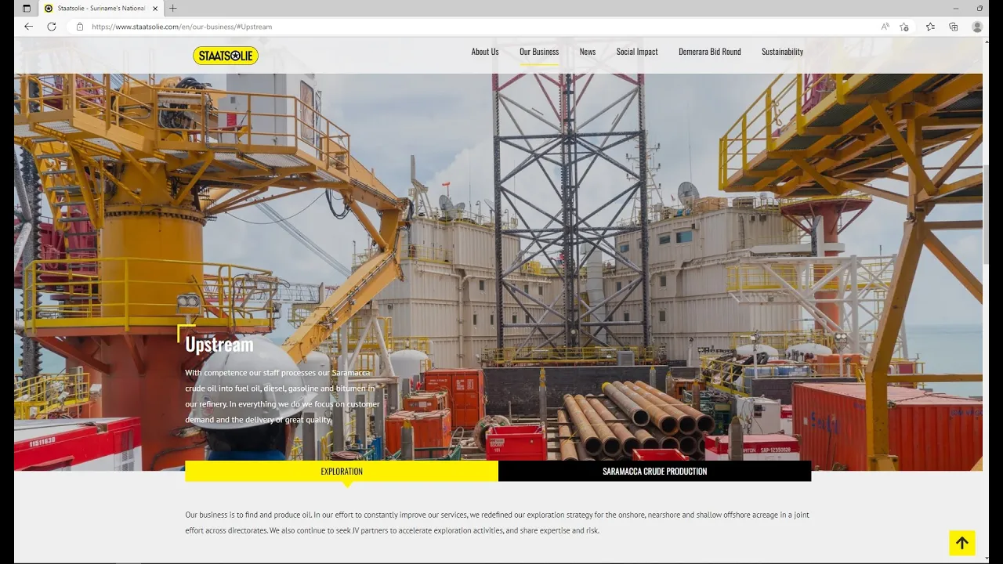Minimize the browser window
The width and height of the screenshot is (1003, 564).
click(956, 8)
